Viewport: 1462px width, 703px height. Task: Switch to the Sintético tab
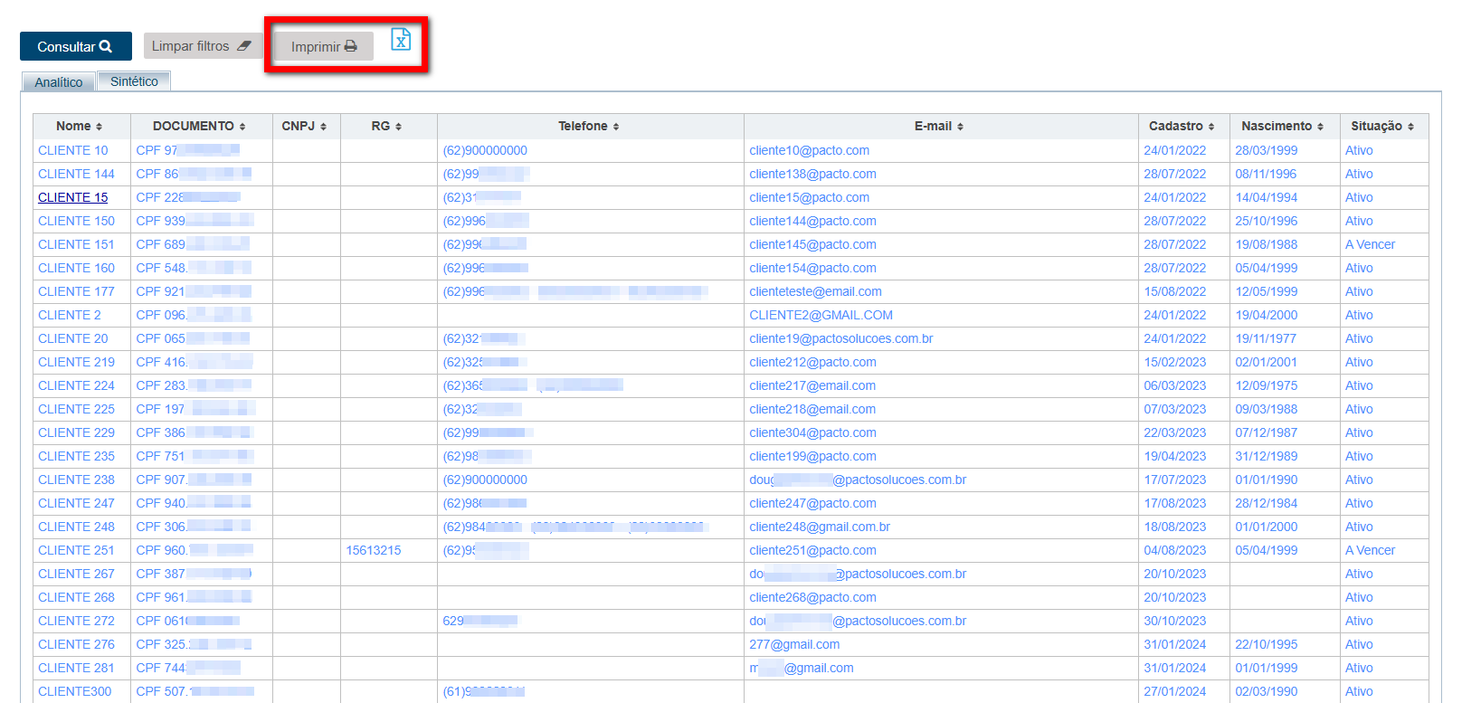[x=134, y=81]
